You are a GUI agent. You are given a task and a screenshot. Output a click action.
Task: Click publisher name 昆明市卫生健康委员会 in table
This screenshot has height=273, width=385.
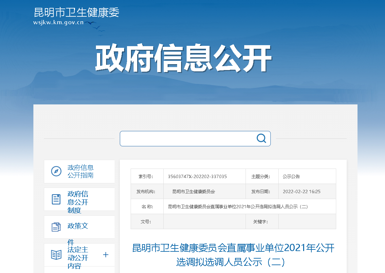pos(193,191)
